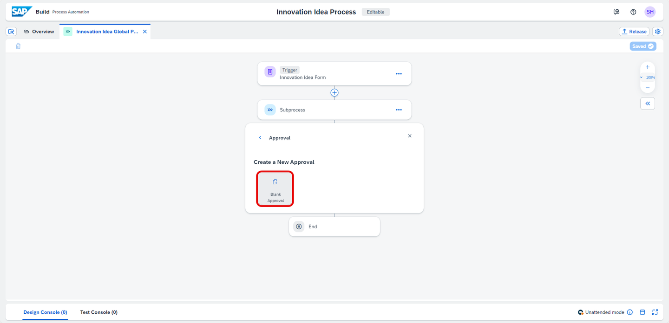This screenshot has width=669, height=323.
Task: Click the Unattended mode indicator icon
Action: [581, 312]
